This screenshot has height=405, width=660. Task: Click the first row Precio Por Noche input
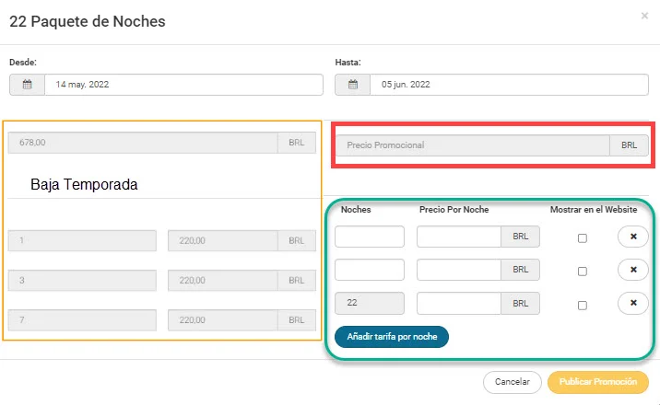pos(459,237)
